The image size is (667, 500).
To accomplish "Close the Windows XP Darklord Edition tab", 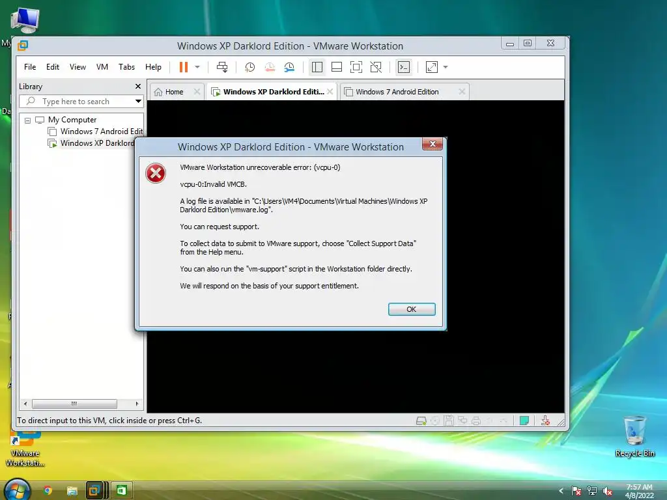I will tap(330, 92).
